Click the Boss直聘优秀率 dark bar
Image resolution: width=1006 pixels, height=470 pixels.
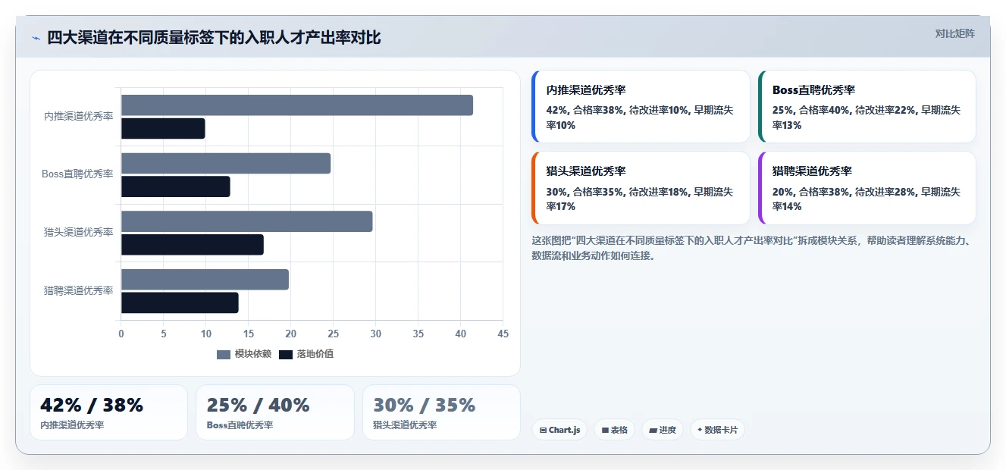coord(176,186)
